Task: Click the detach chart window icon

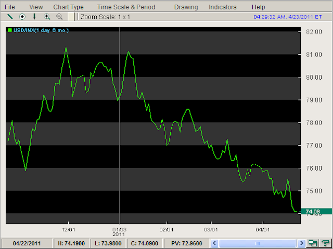Action: 313,243
